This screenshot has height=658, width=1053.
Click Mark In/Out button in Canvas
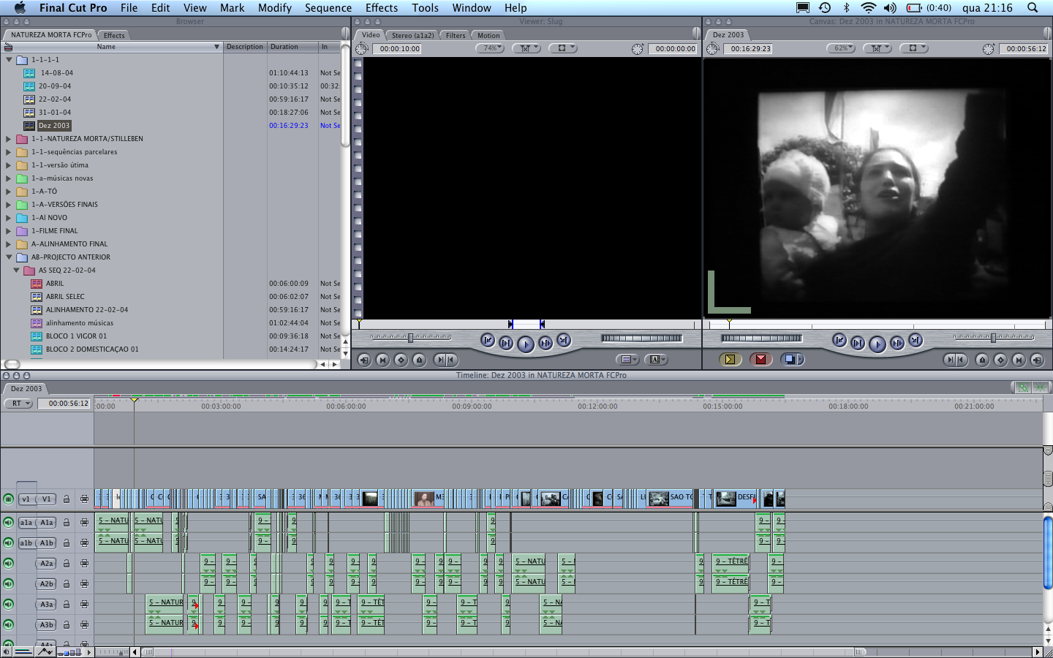point(956,360)
